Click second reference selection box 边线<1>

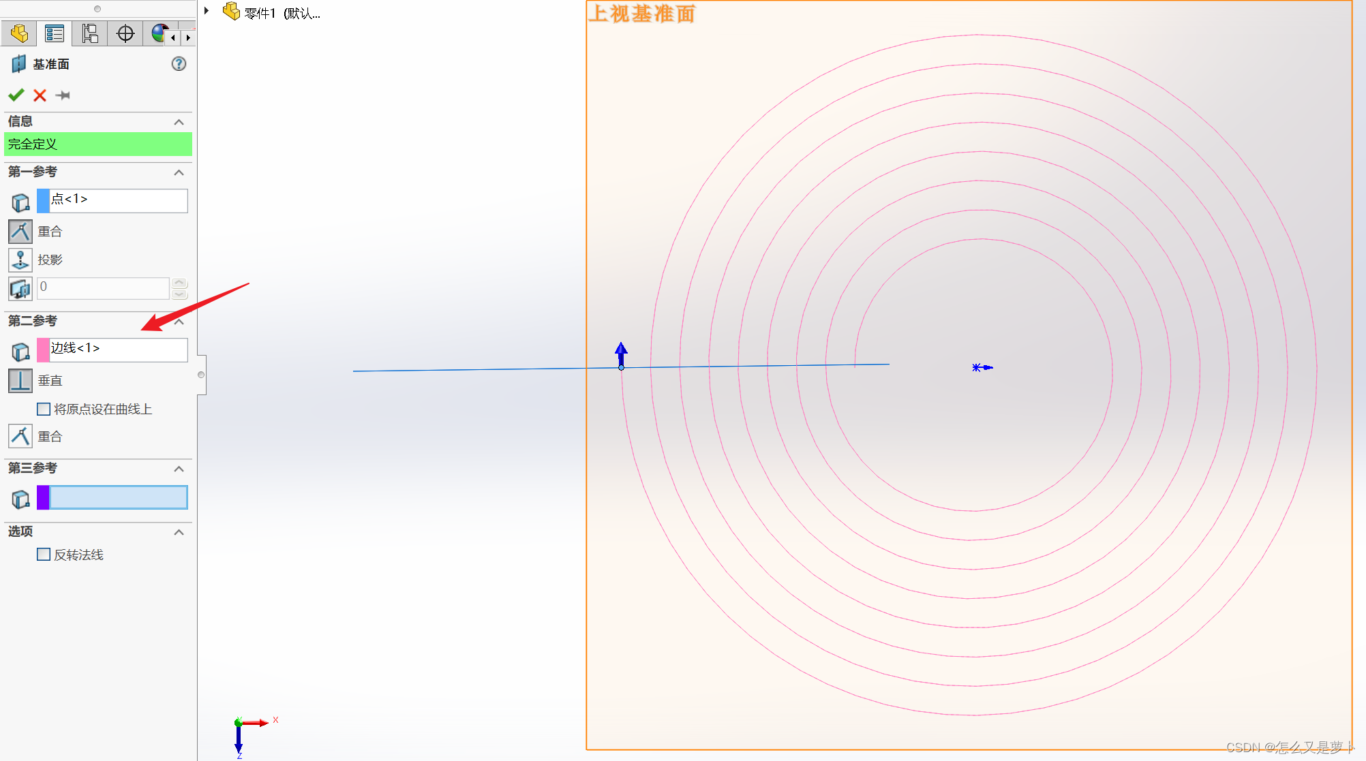coord(119,350)
